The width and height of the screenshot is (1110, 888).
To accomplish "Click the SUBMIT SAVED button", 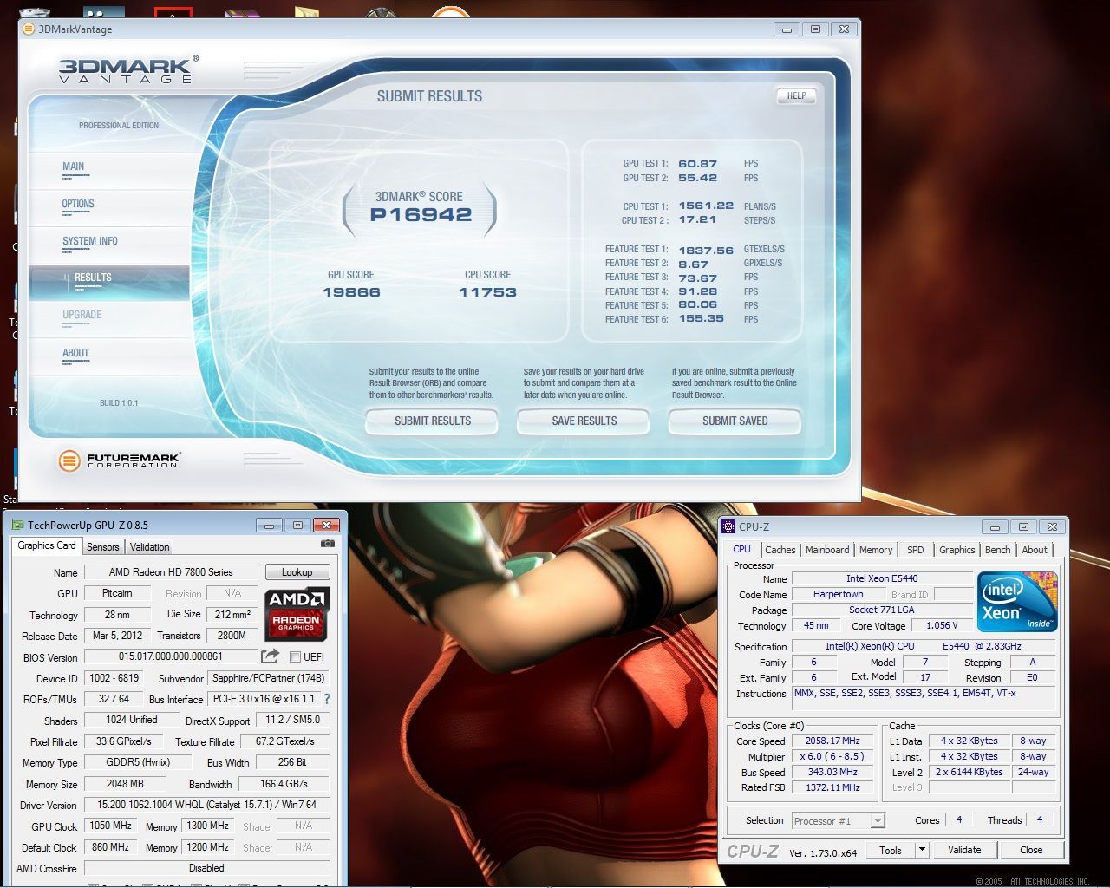I will tap(735, 421).
